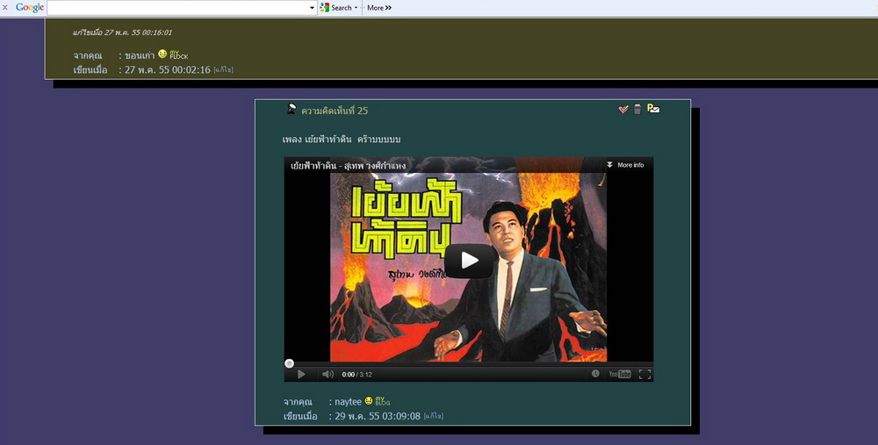
Task: Click the ขอนแก่ username
Action: (140, 55)
